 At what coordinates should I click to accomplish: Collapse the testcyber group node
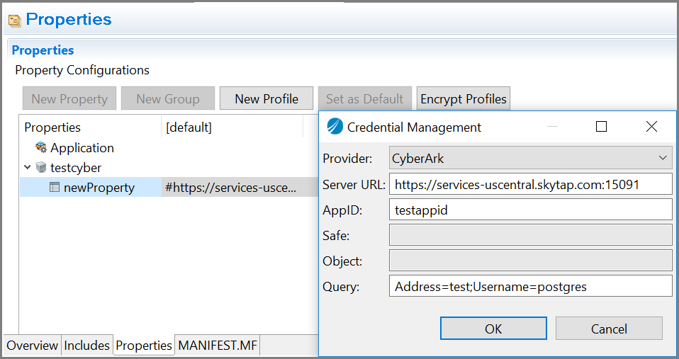point(28,168)
